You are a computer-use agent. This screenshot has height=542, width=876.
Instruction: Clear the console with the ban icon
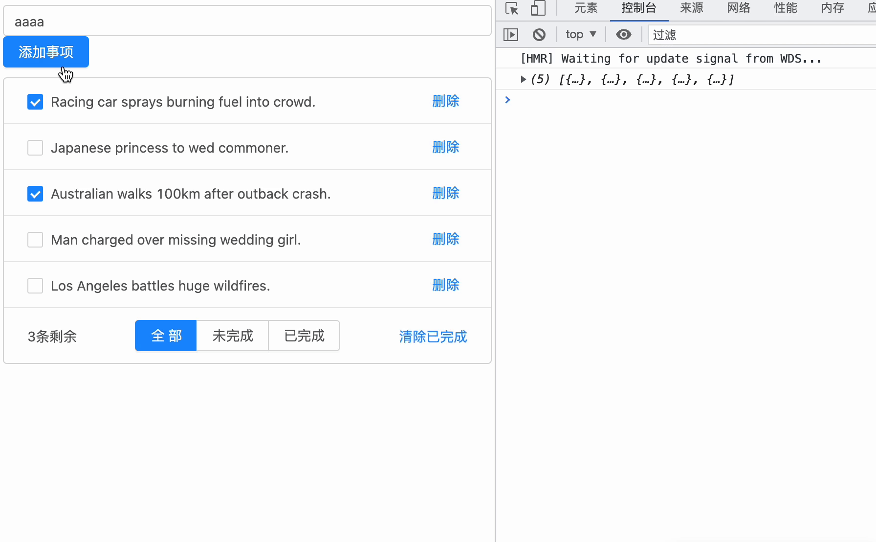[539, 35]
